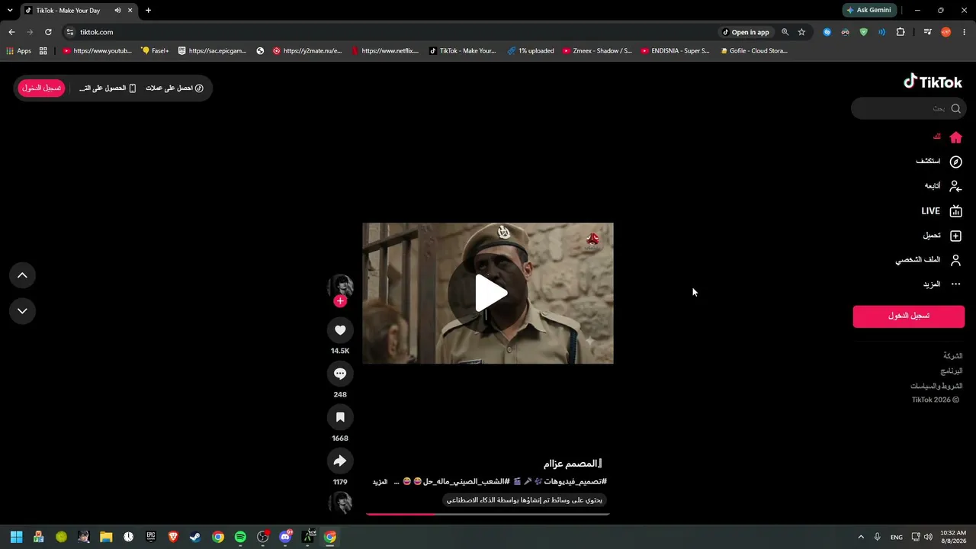This screenshot has width=976, height=549.
Task: Follow the creator with the red plus badge
Action: [340, 301]
